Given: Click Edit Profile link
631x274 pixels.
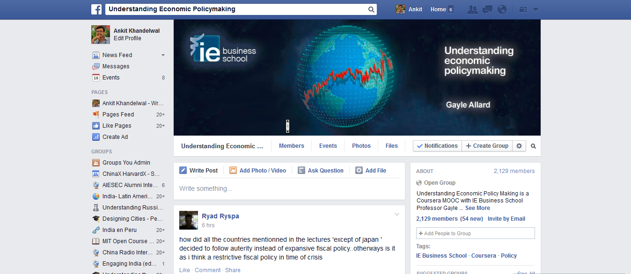Looking at the screenshot, I should tap(127, 38).
